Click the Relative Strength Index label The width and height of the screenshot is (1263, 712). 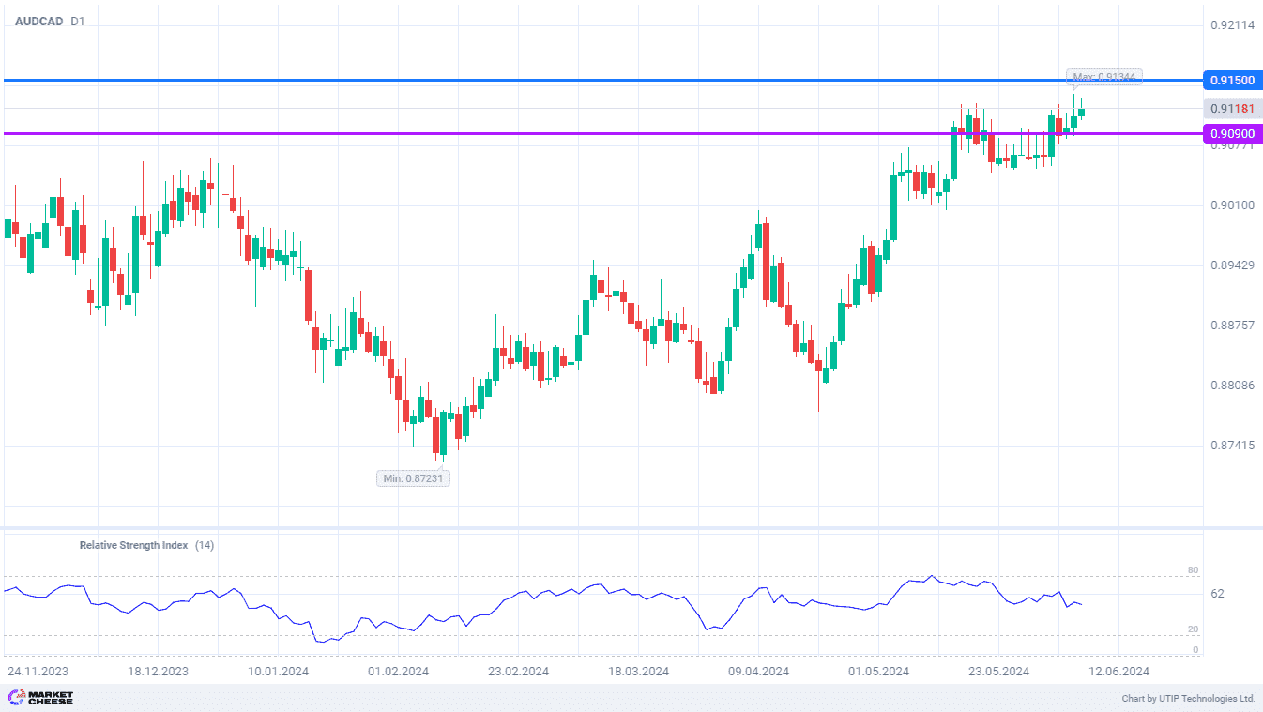pyautogui.click(x=133, y=545)
